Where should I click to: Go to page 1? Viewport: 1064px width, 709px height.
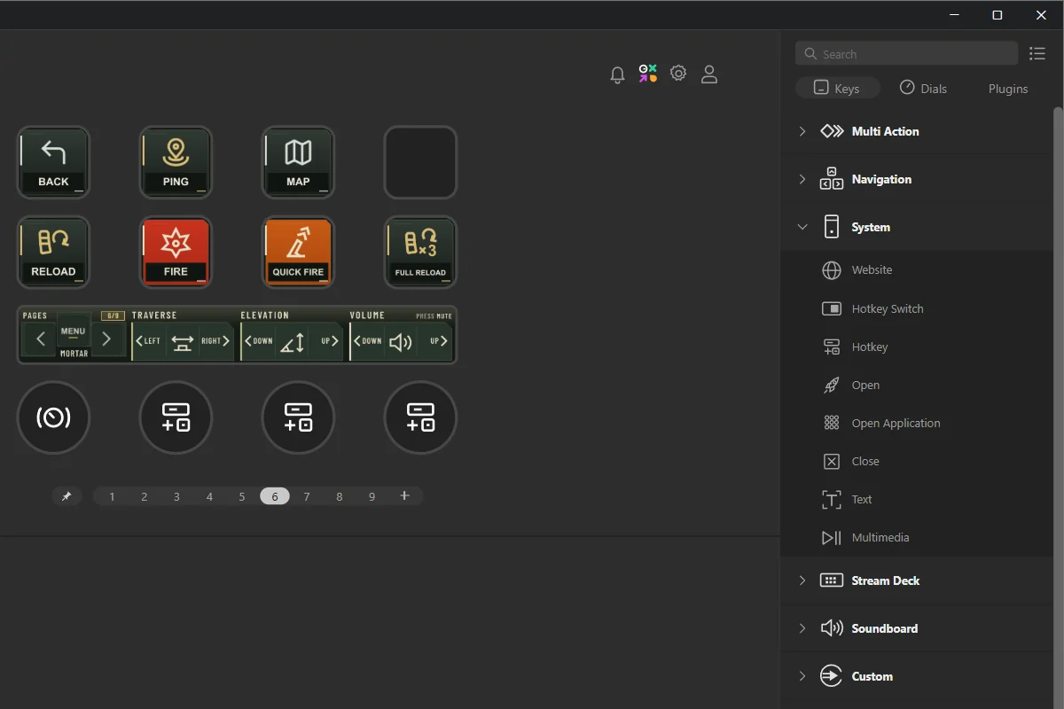[x=112, y=497]
